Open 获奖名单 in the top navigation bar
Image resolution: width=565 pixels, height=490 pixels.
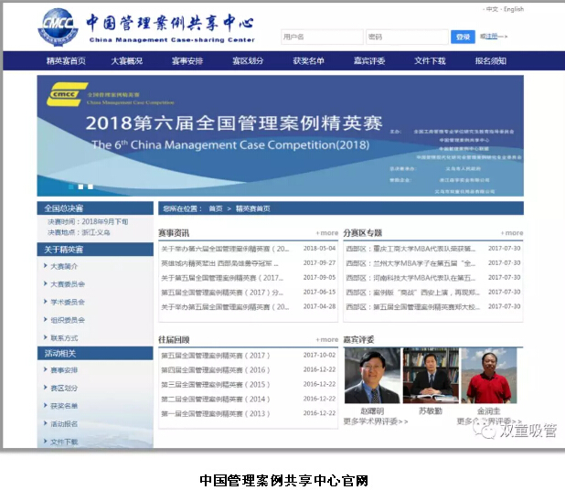tap(308, 61)
